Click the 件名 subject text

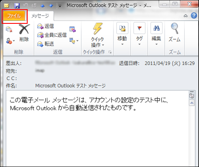coord(70,86)
